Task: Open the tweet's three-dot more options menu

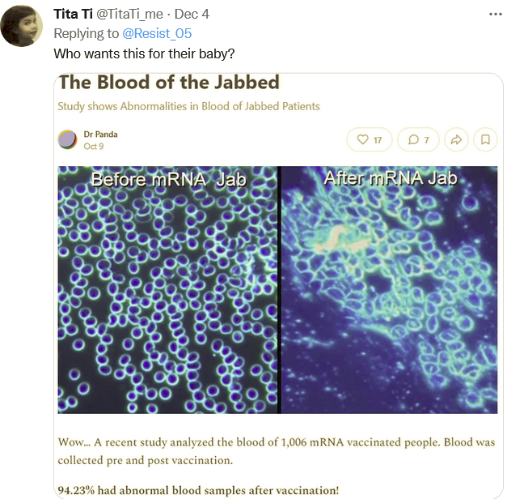Action: pos(495,15)
